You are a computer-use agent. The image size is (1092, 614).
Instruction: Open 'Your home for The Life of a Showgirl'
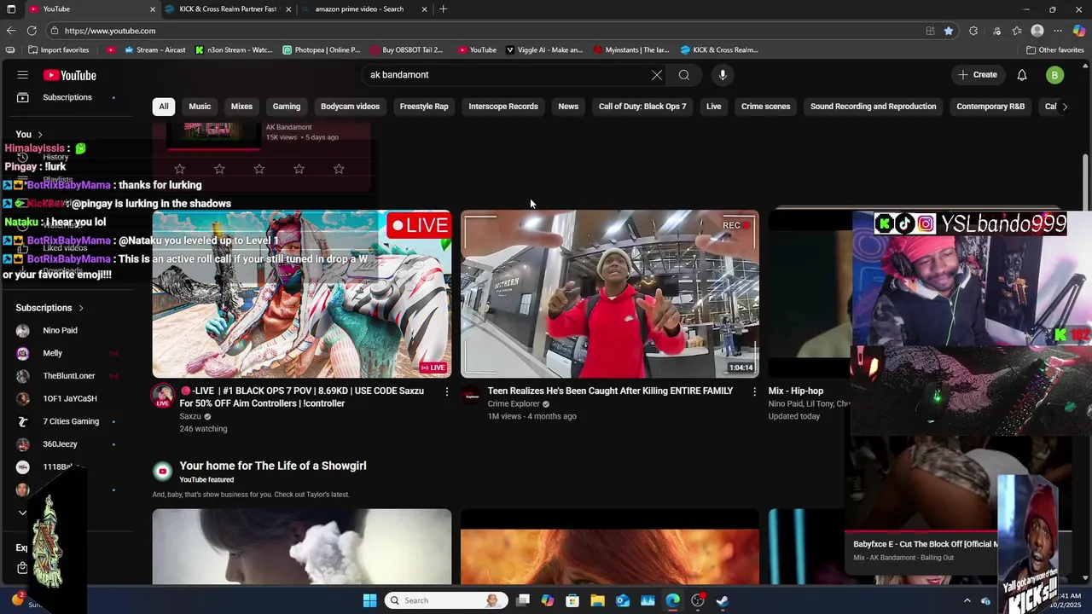(x=273, y=466)
